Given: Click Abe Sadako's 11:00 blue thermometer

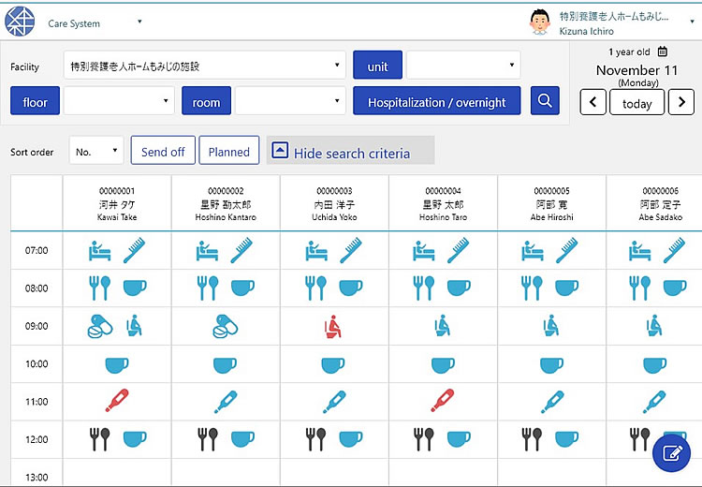Looking at the screenshot, I should [x=654, y=402].
